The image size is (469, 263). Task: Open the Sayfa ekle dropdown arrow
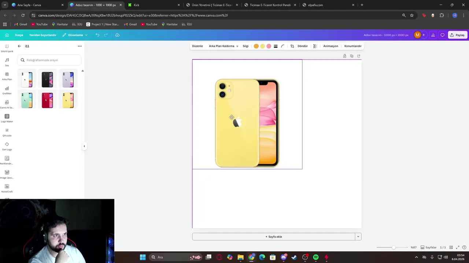pos(358,237)
